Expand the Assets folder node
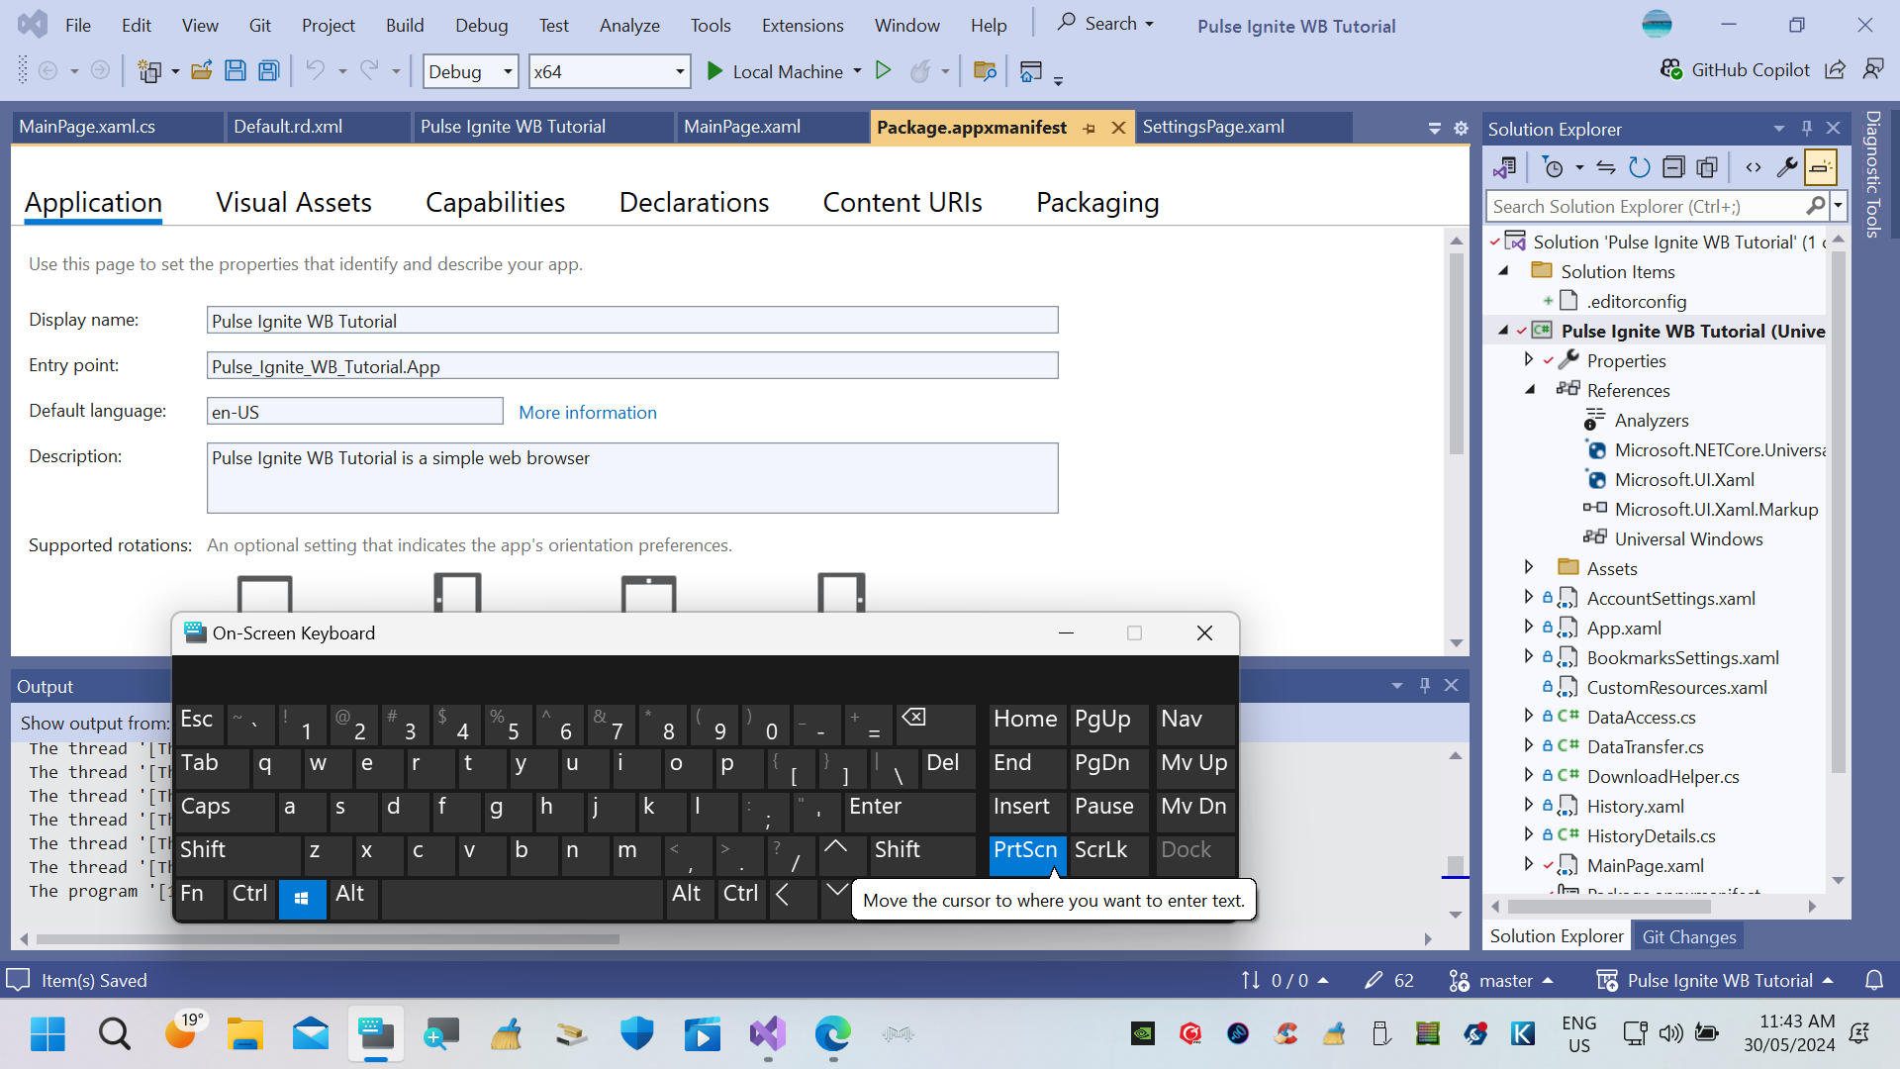Viewport: 1900px width, 1069px height. 1529,567
